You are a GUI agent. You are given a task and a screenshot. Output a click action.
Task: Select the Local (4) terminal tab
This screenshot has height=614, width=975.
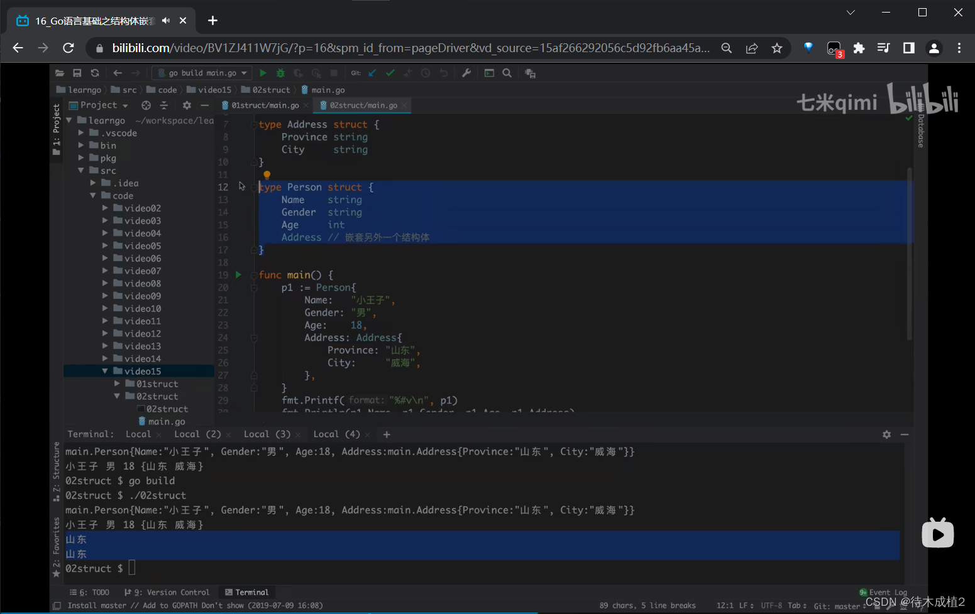pos(336,434)
